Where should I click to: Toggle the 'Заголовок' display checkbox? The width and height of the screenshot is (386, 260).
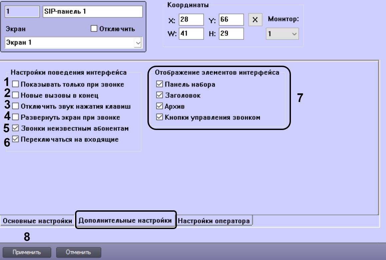tap(158, 95)
